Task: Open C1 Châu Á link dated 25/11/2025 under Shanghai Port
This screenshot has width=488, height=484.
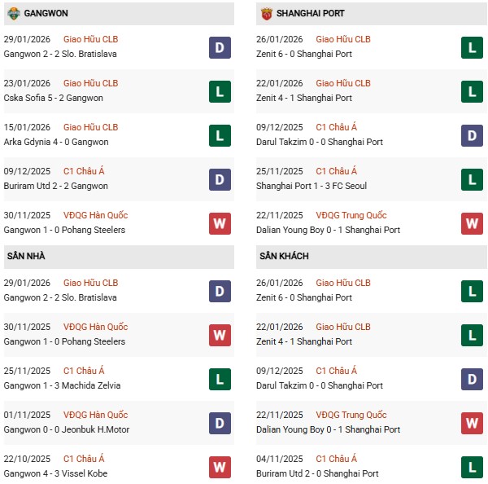Action: [x=336, y=171]
